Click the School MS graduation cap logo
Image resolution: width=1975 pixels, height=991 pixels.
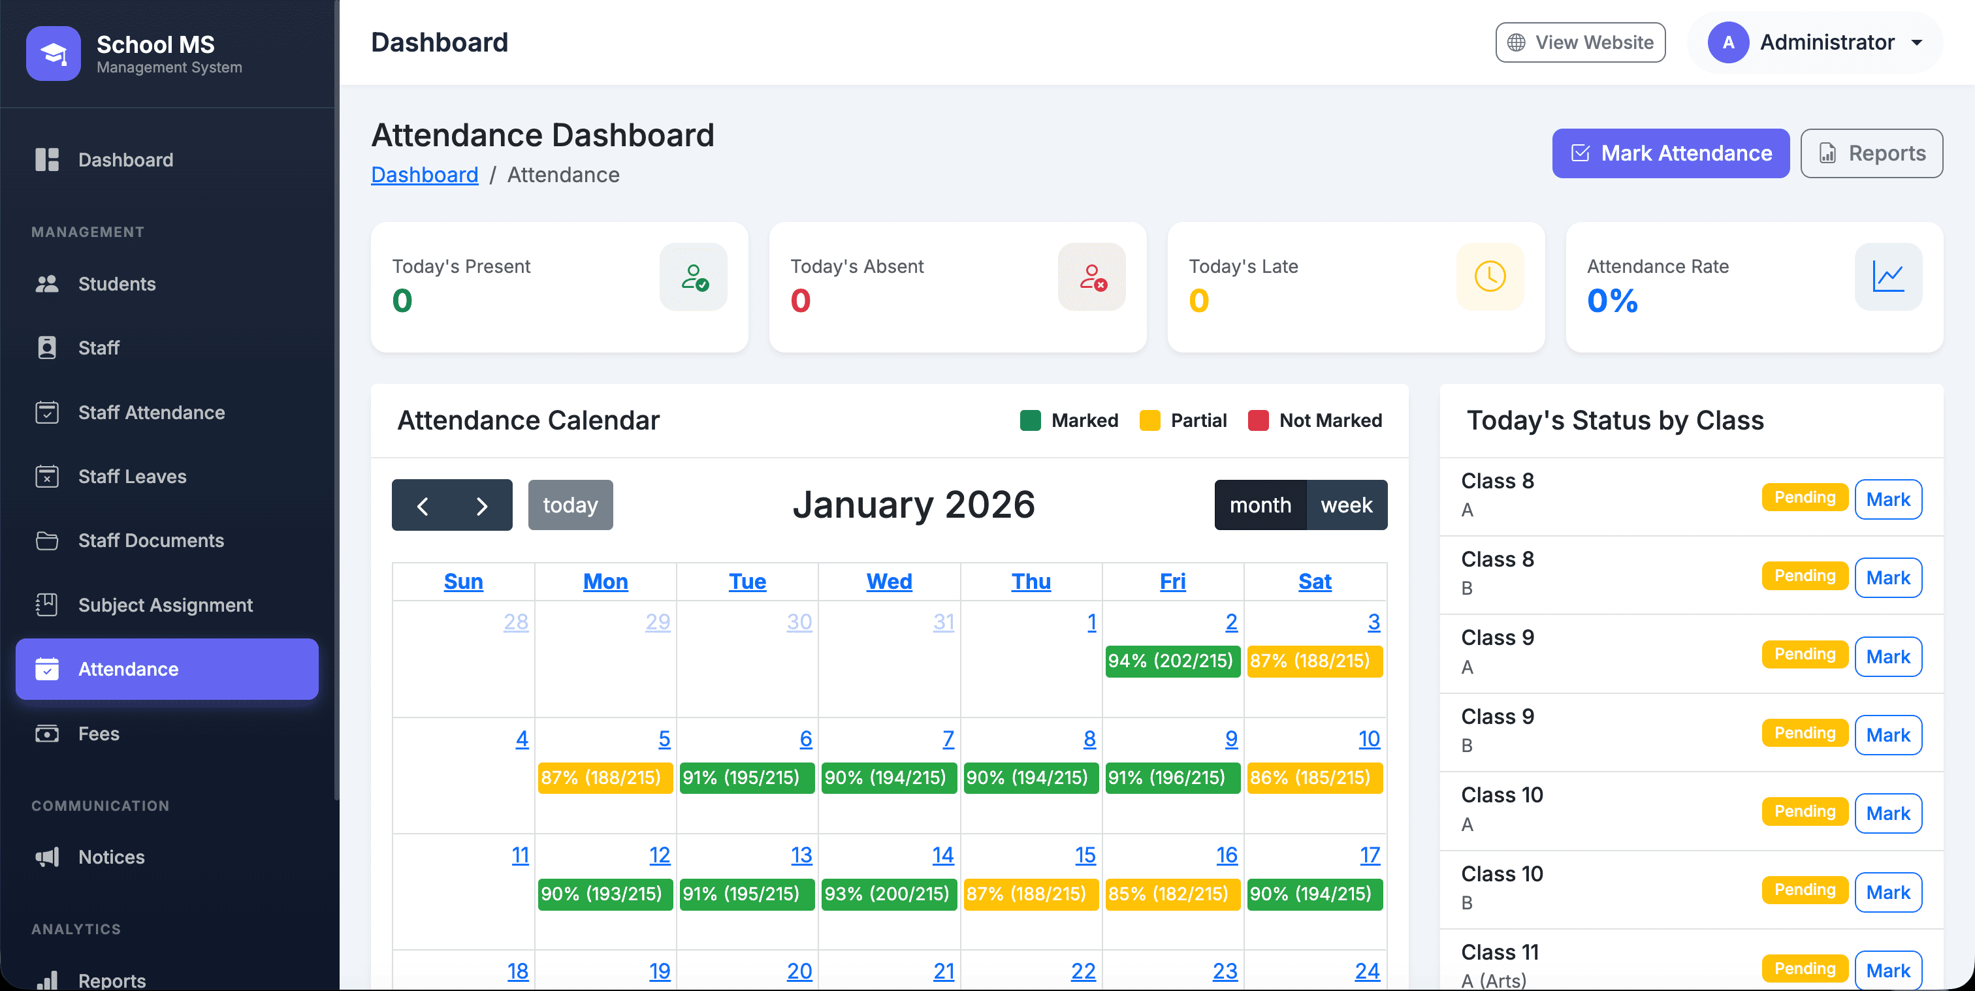pyautogui.click(x=53, y=53)
